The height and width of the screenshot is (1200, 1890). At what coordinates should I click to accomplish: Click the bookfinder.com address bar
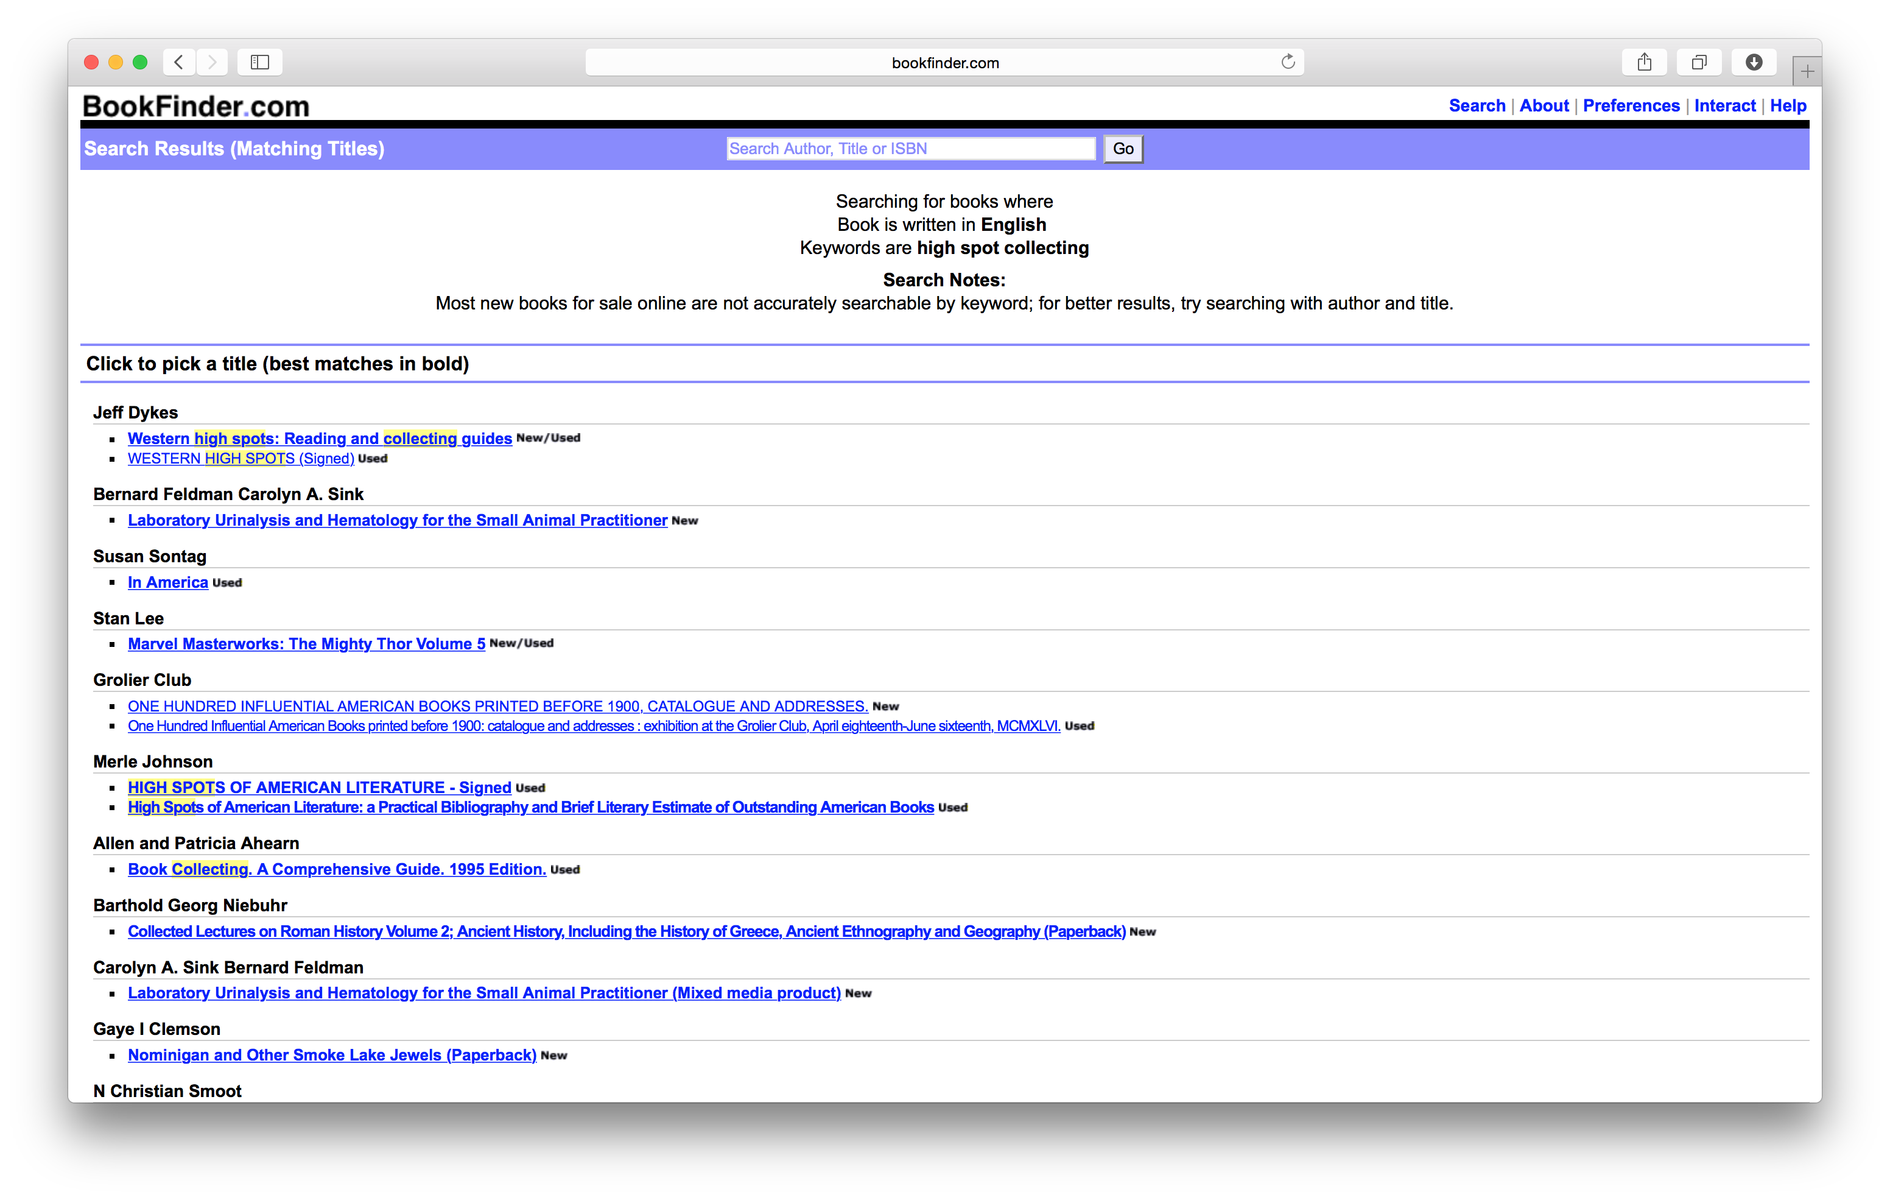[944, 63]
